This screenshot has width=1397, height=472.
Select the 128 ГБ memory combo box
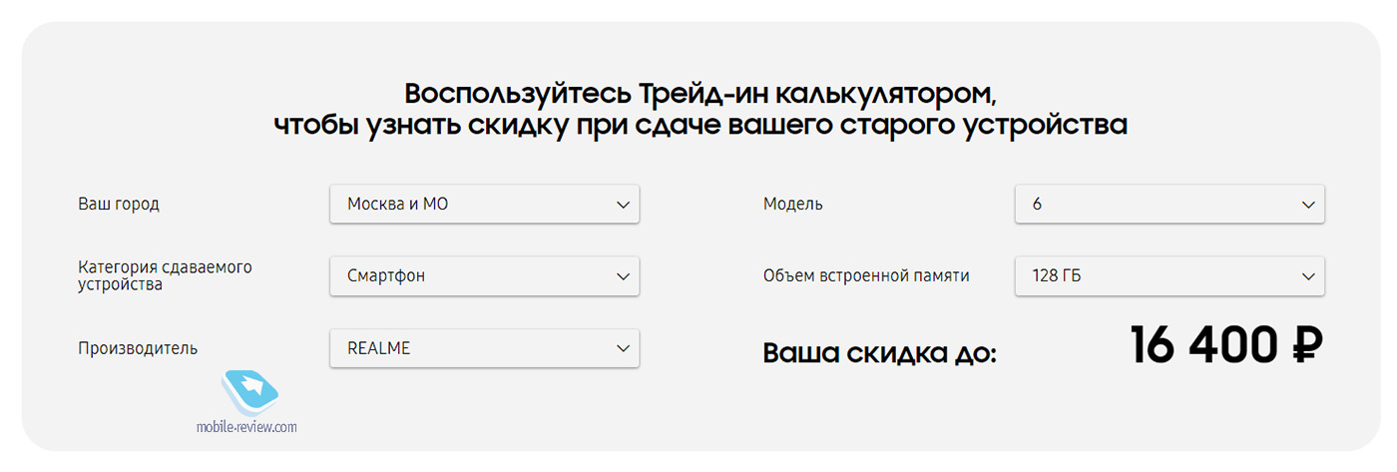click(1169, 275)
